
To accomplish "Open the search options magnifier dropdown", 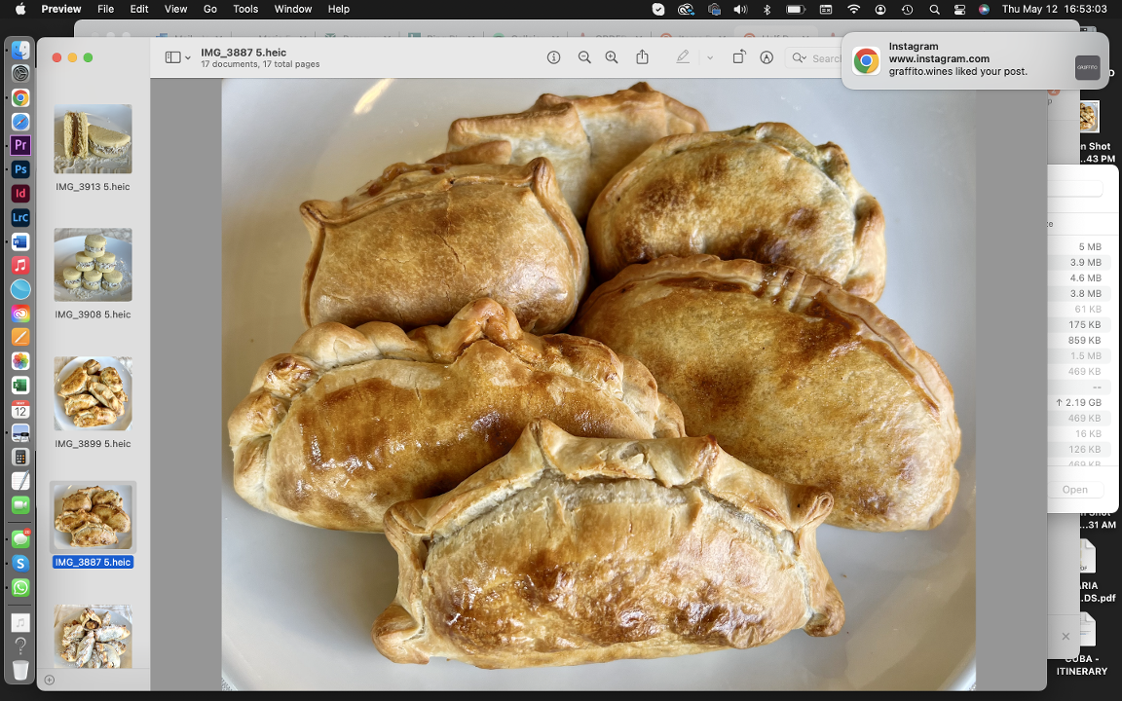I will (799, 58).
